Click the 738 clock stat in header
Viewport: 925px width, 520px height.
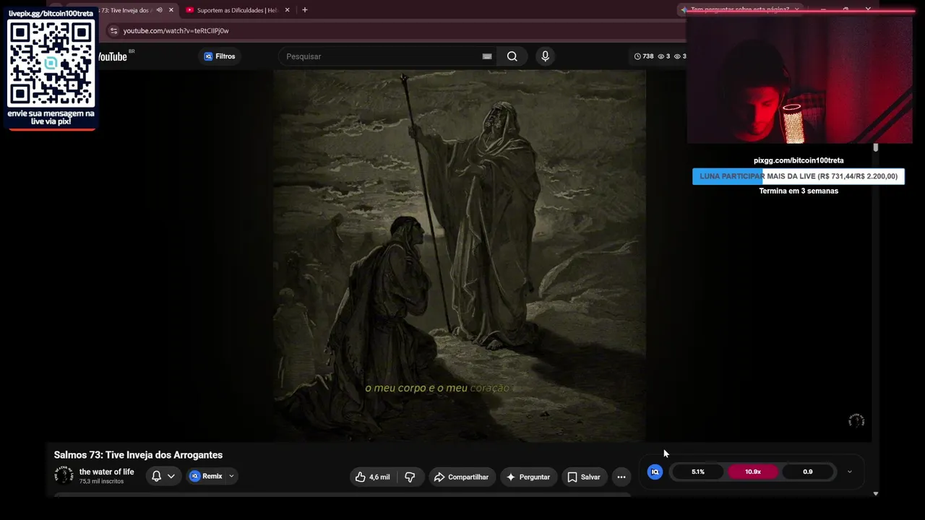click(644, 56)
